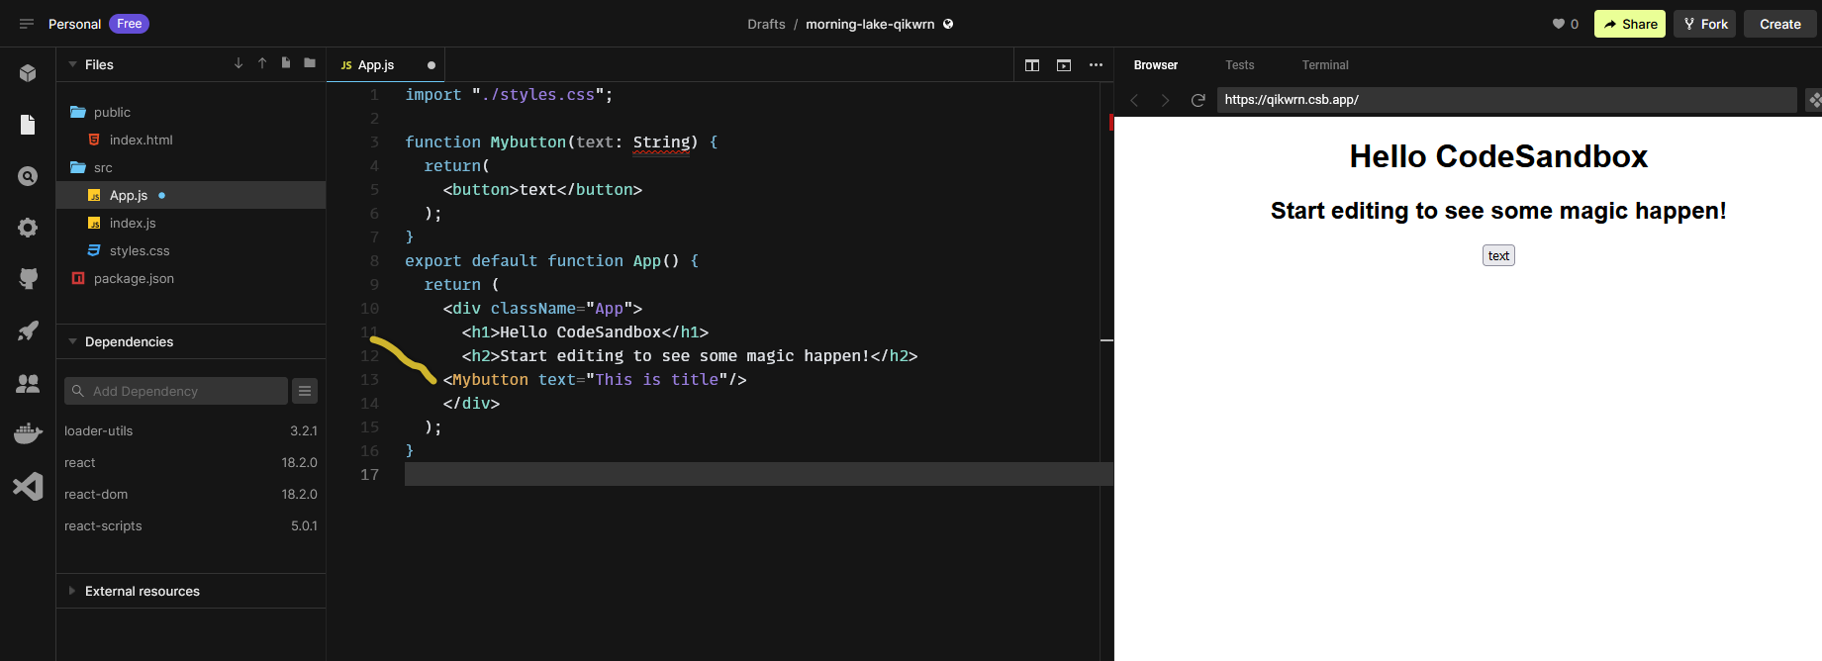Image resolution: width=1822 pixels, height=661 pixels.
Task: Focus the preview URL address bar
Action: [1506, 100]
